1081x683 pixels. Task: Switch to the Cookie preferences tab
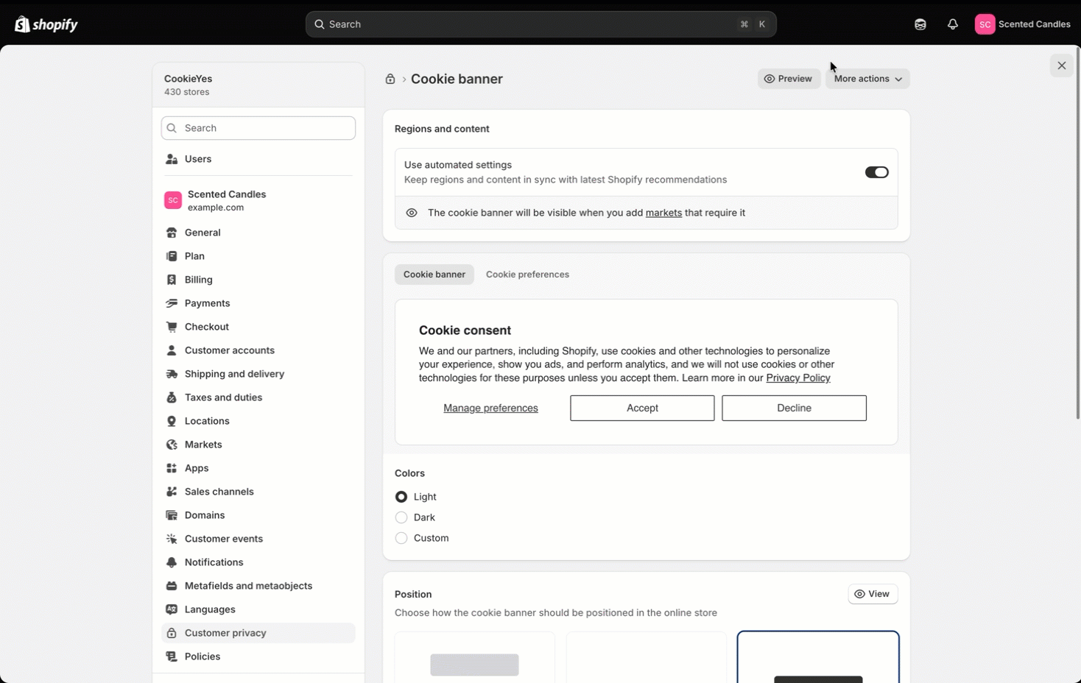527,275
